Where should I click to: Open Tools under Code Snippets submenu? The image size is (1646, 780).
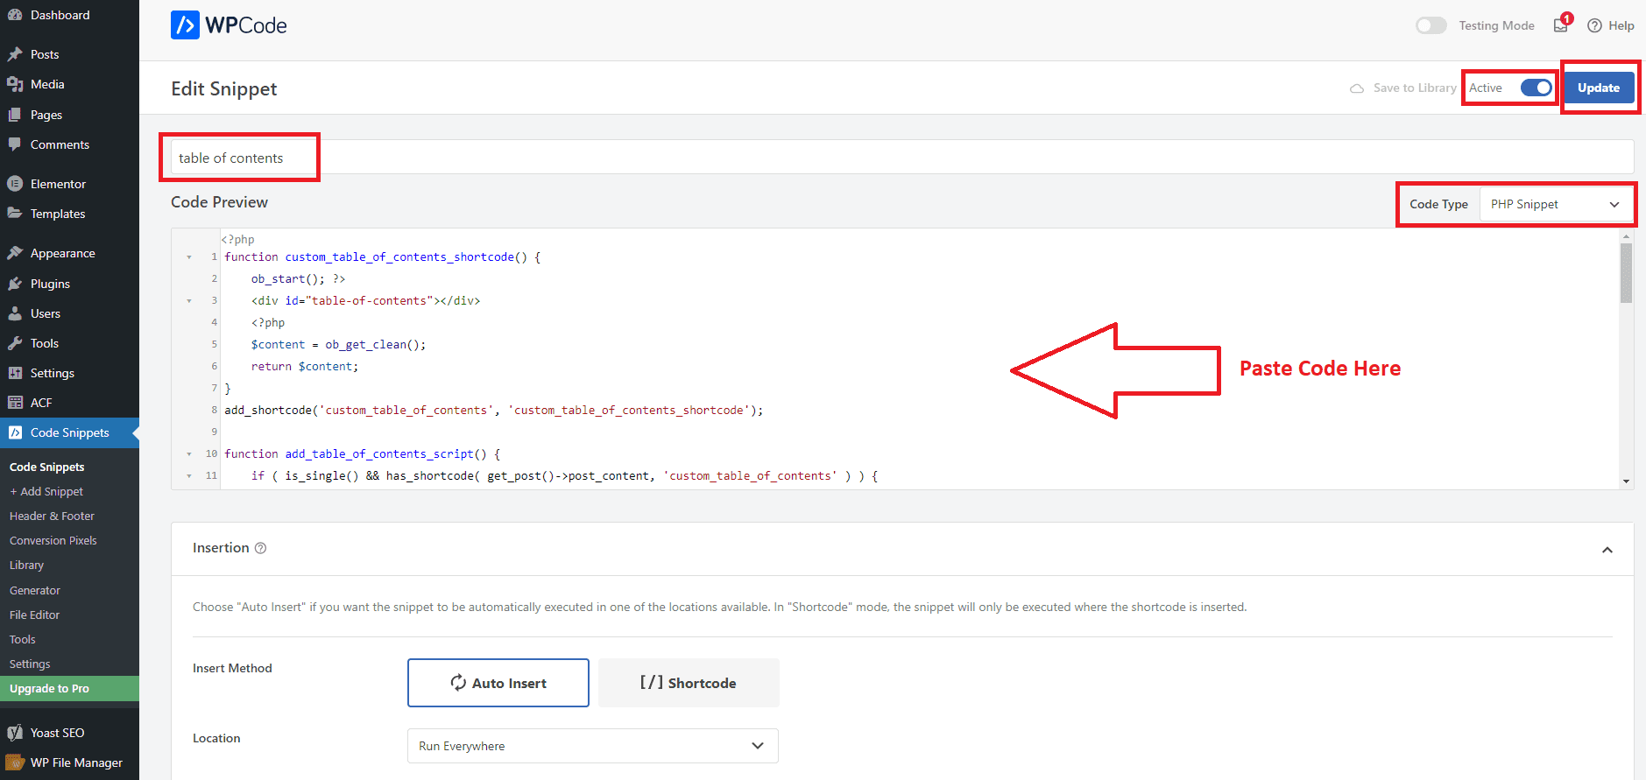tap(22, 640)
